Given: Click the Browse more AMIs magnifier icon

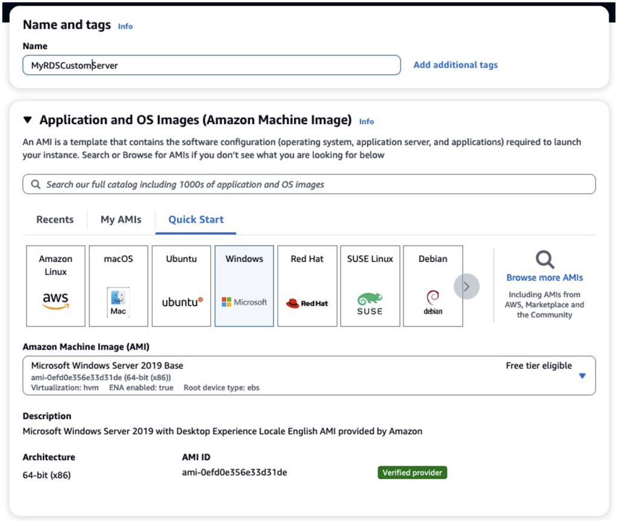Looking at the screenshot, I should [x=545, y=260].
